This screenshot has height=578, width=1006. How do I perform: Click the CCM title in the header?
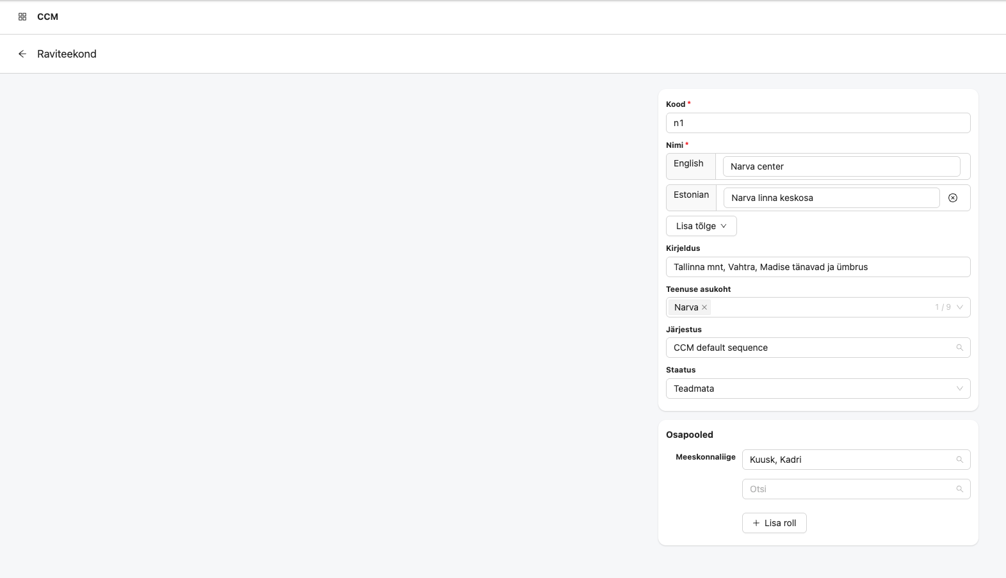click(47, 17)
